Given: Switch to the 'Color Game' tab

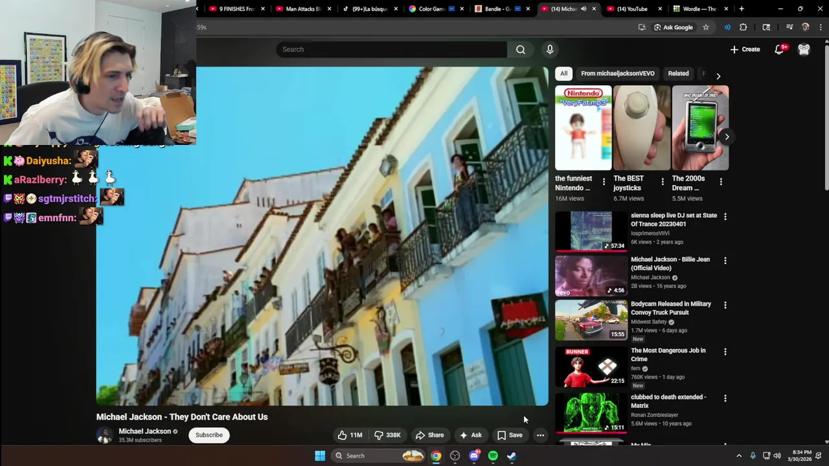Looking at the screenshot, I should 430,9.
